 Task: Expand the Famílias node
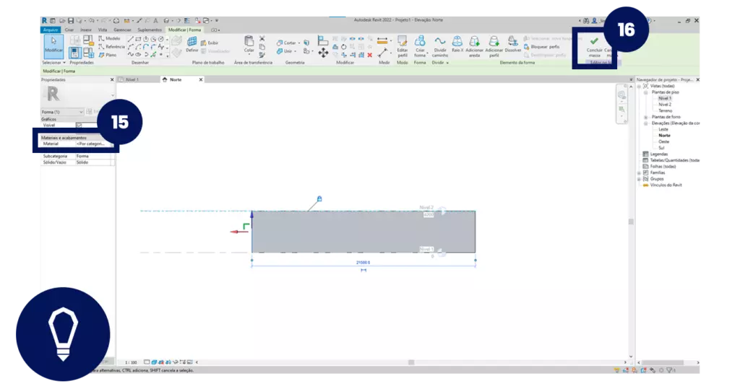coord(640,172)
